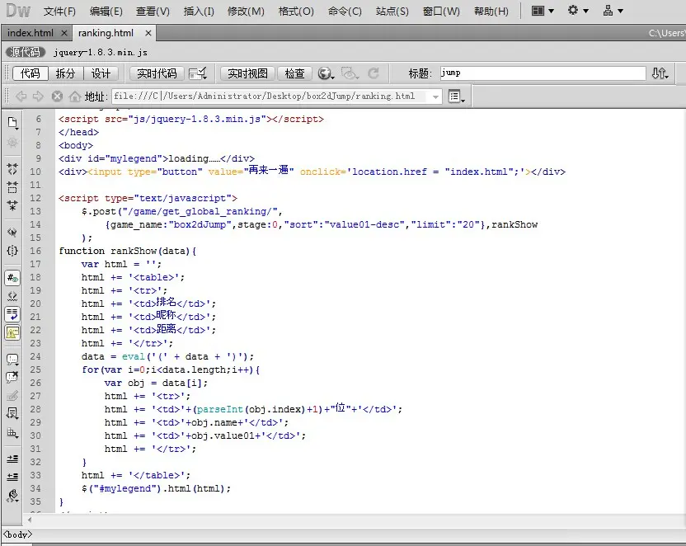Screen dimensions: 686x546
Task: Click the Format Source Code icon
Action: (12, 495)
